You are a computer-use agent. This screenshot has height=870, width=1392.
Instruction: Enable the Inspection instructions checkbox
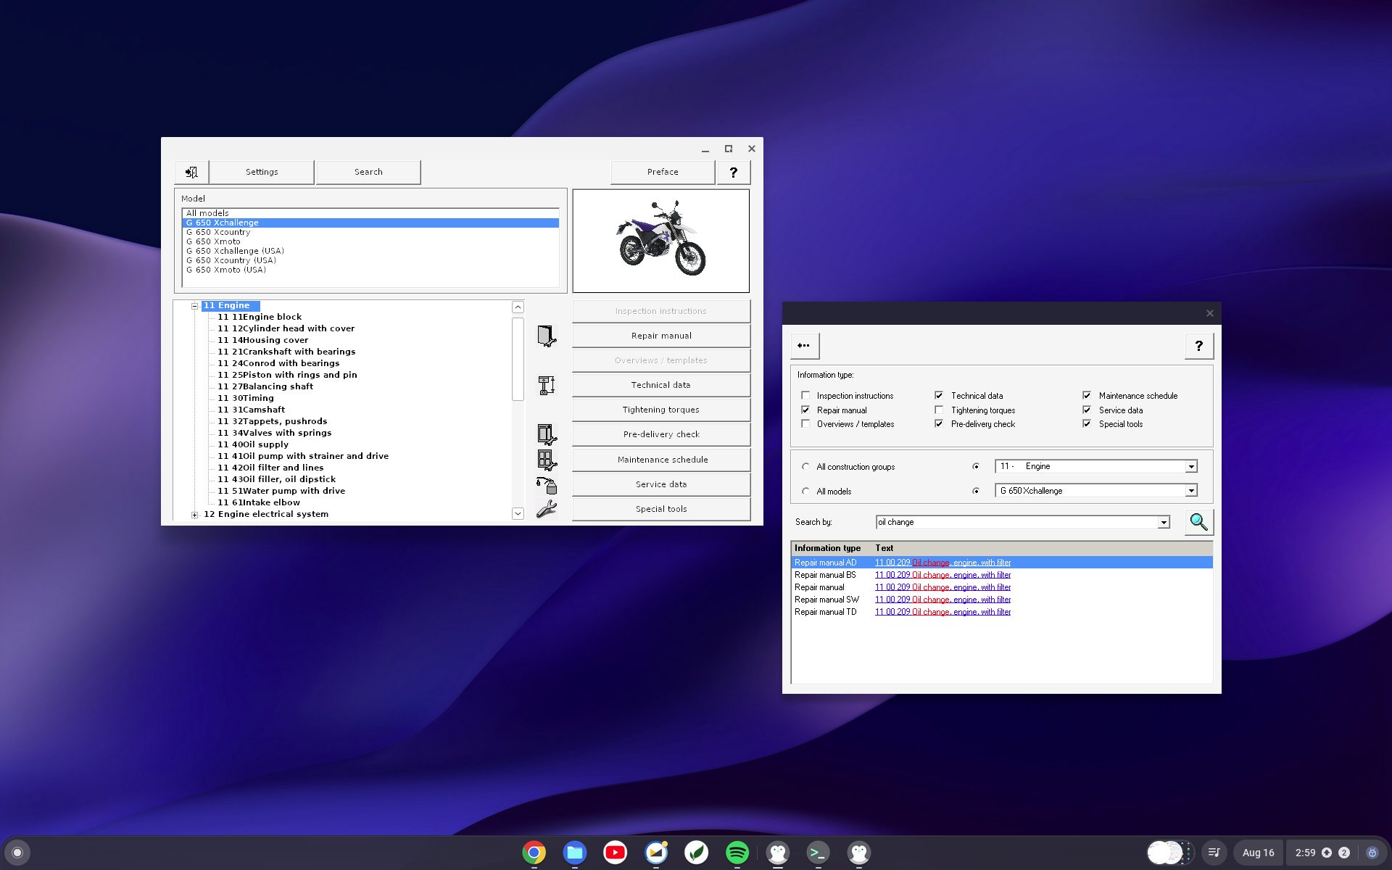click(805, 395)
